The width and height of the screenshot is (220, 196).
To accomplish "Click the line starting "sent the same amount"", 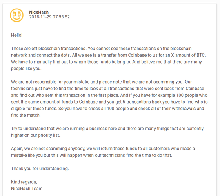I will [x=109, y=102].
